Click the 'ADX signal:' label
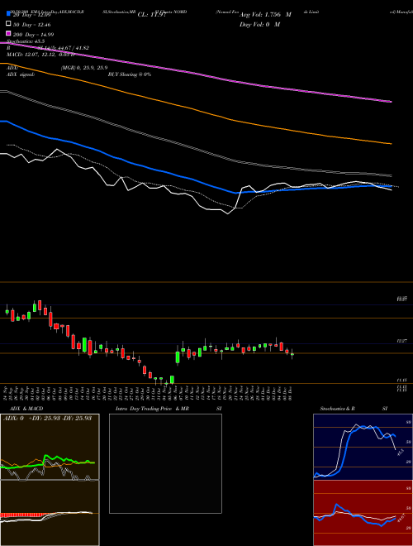 click(x=21, y=74)
